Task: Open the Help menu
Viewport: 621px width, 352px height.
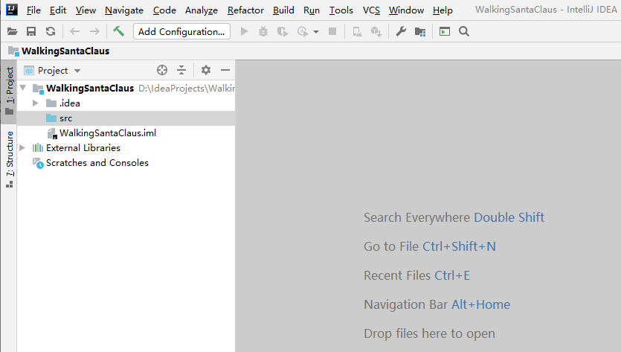Action: click(443, 10)
